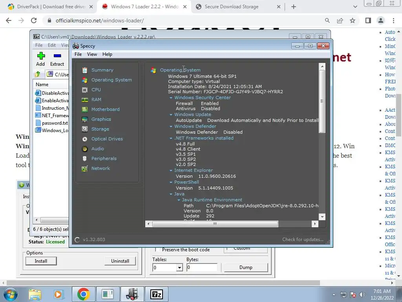Click Speccy vertical scrollbar thumb
Viewport: 402px width, 302px height.
click(322, 101)
